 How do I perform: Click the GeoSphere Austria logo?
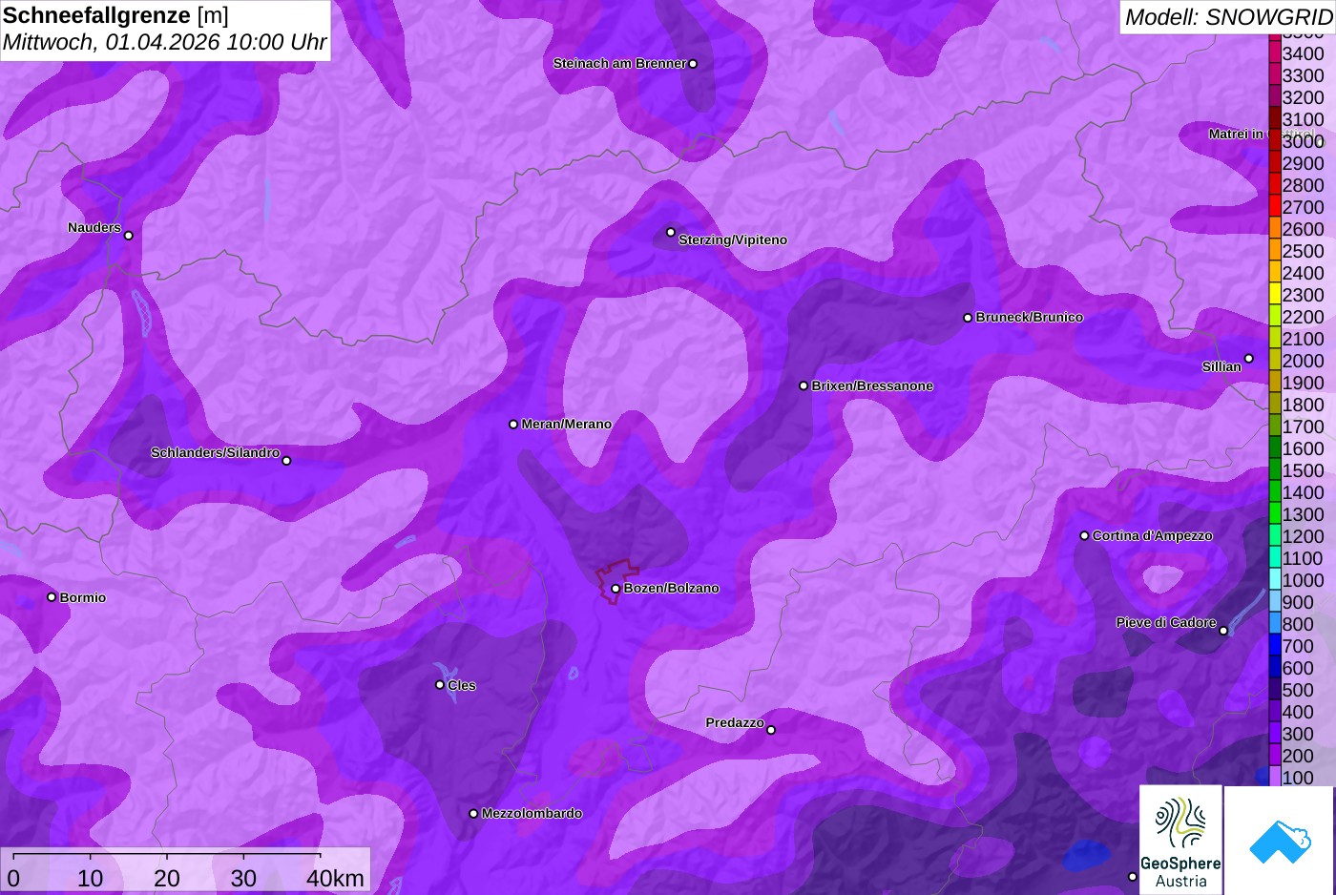coord(1180,840)
